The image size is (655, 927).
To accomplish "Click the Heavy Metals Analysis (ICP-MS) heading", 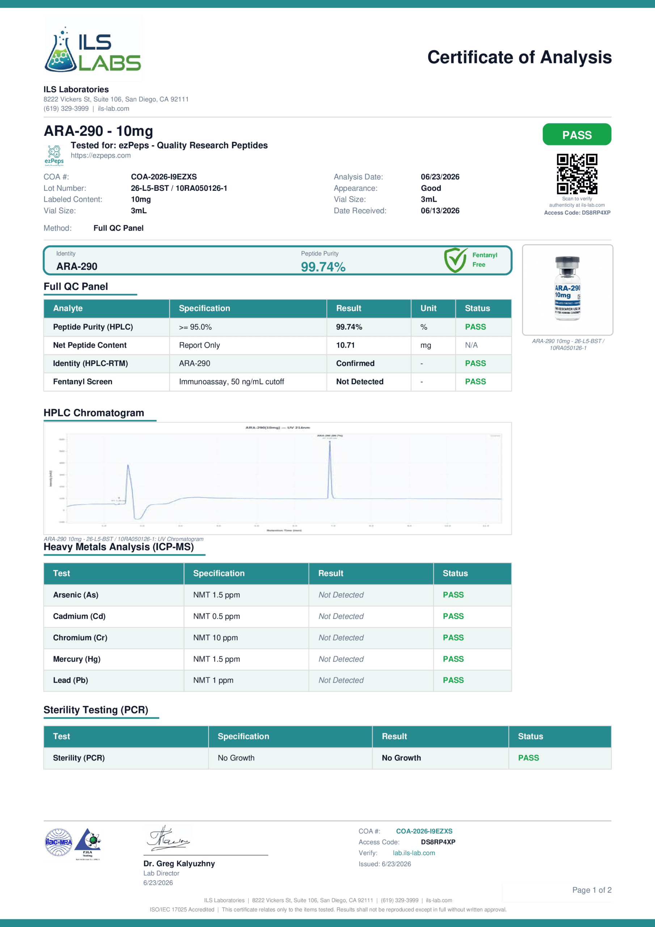I will coord(119,547).
